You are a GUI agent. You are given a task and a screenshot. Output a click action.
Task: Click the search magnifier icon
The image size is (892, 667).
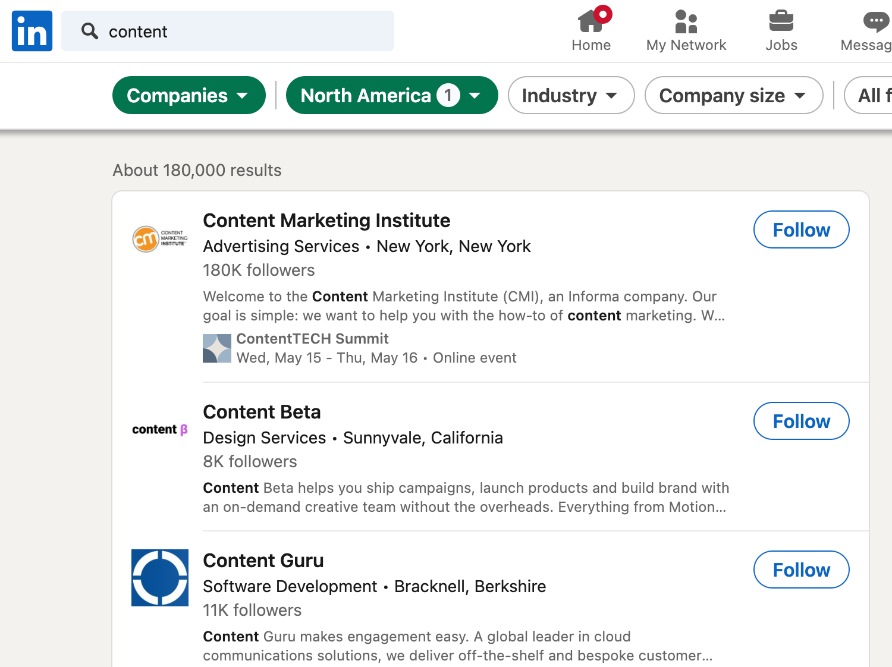pos(90,31)
